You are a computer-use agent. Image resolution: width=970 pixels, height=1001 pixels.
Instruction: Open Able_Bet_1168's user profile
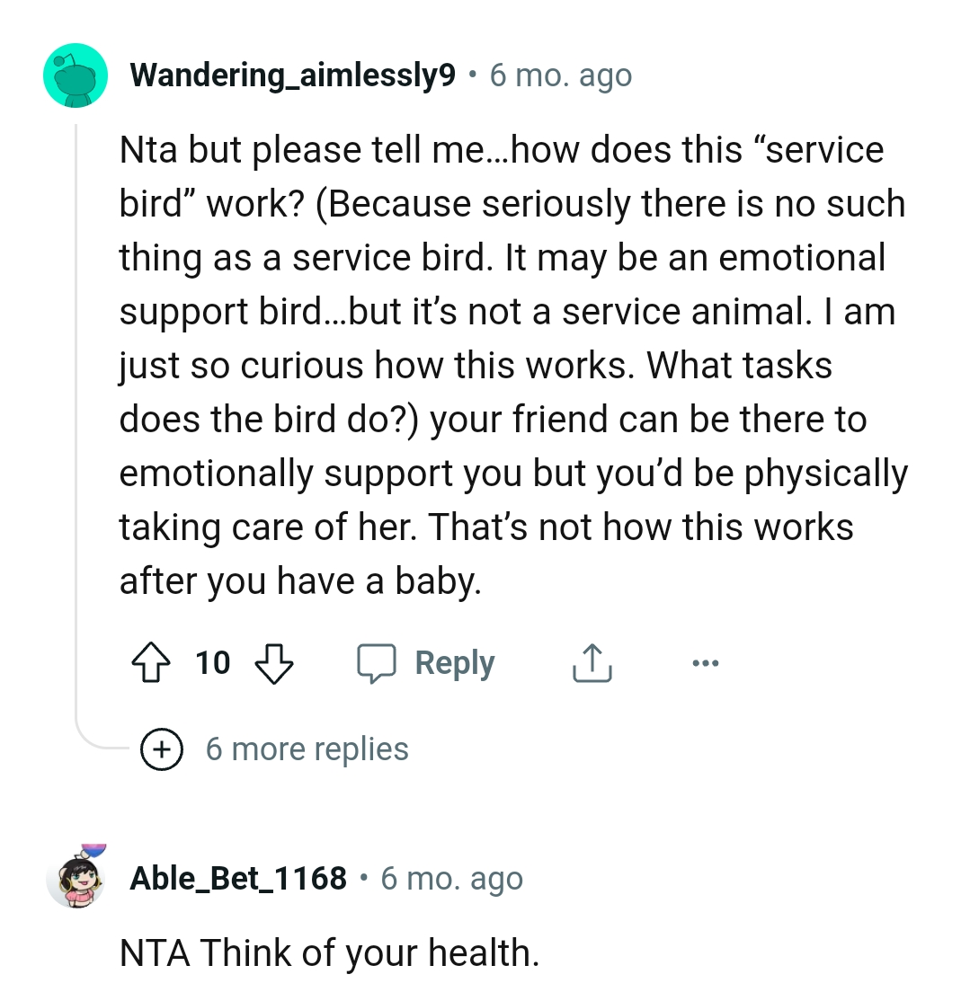point(238,878)
